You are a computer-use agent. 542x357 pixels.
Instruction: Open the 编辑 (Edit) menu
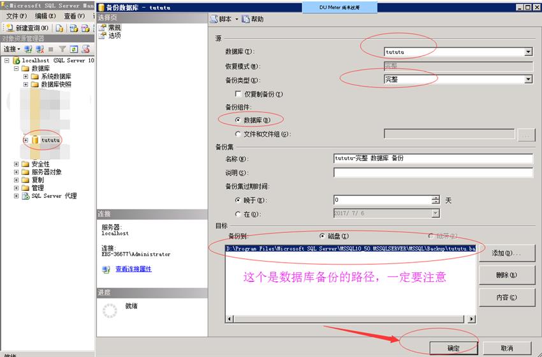click(x=45, y=16)
